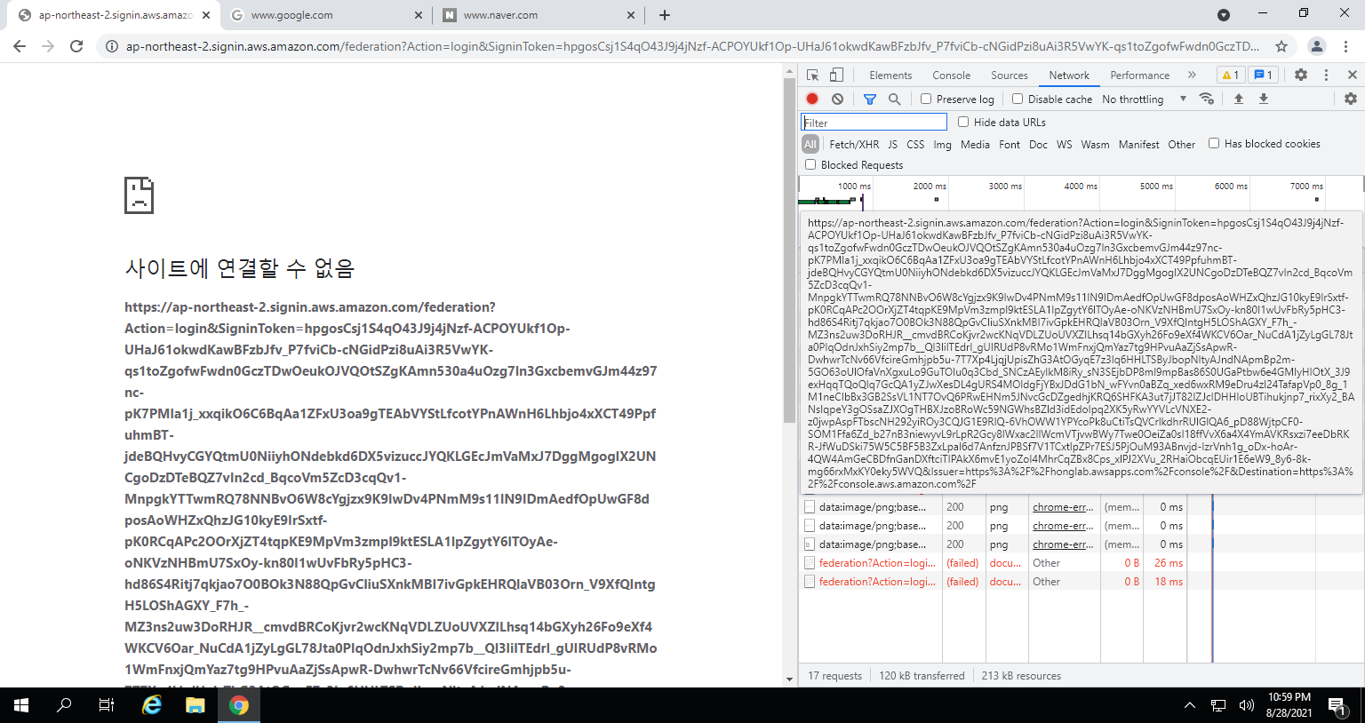Open Task View on the taskbar
Screen dimensions: 1365x723
pos(106,705)
